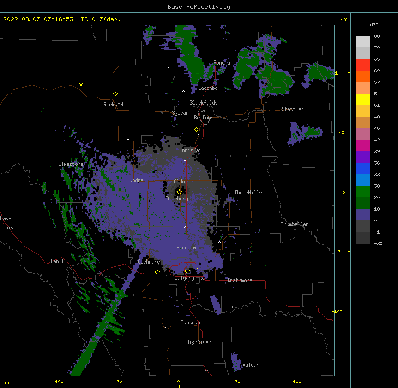398x388 pixels.
Task: Click the Airdrie city label
Action: [x=186, y=247]
